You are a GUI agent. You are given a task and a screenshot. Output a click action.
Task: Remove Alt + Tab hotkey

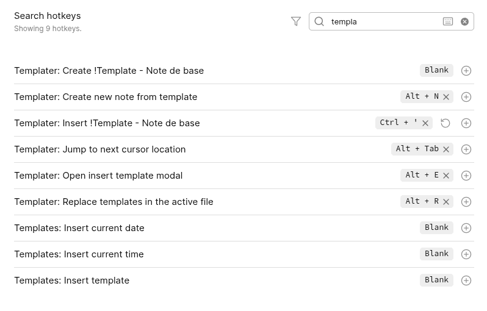point(446,149)
